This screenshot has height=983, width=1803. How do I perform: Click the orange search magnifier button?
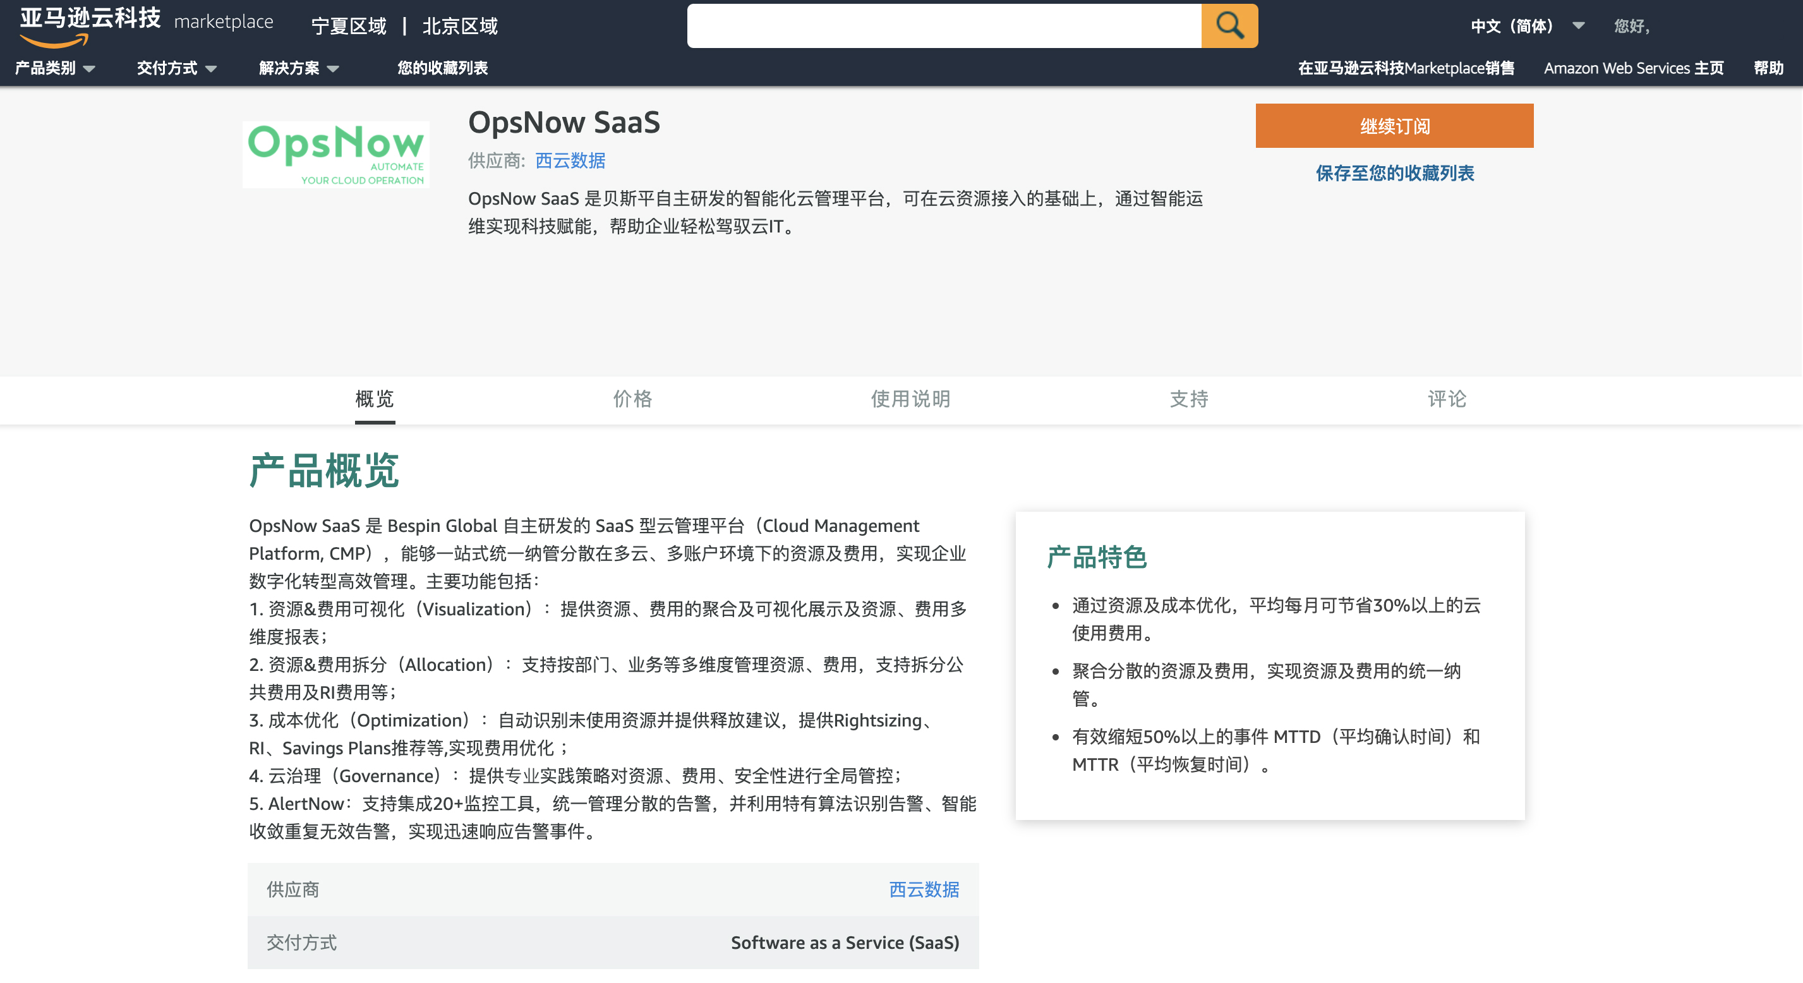tap(1229, 26)
